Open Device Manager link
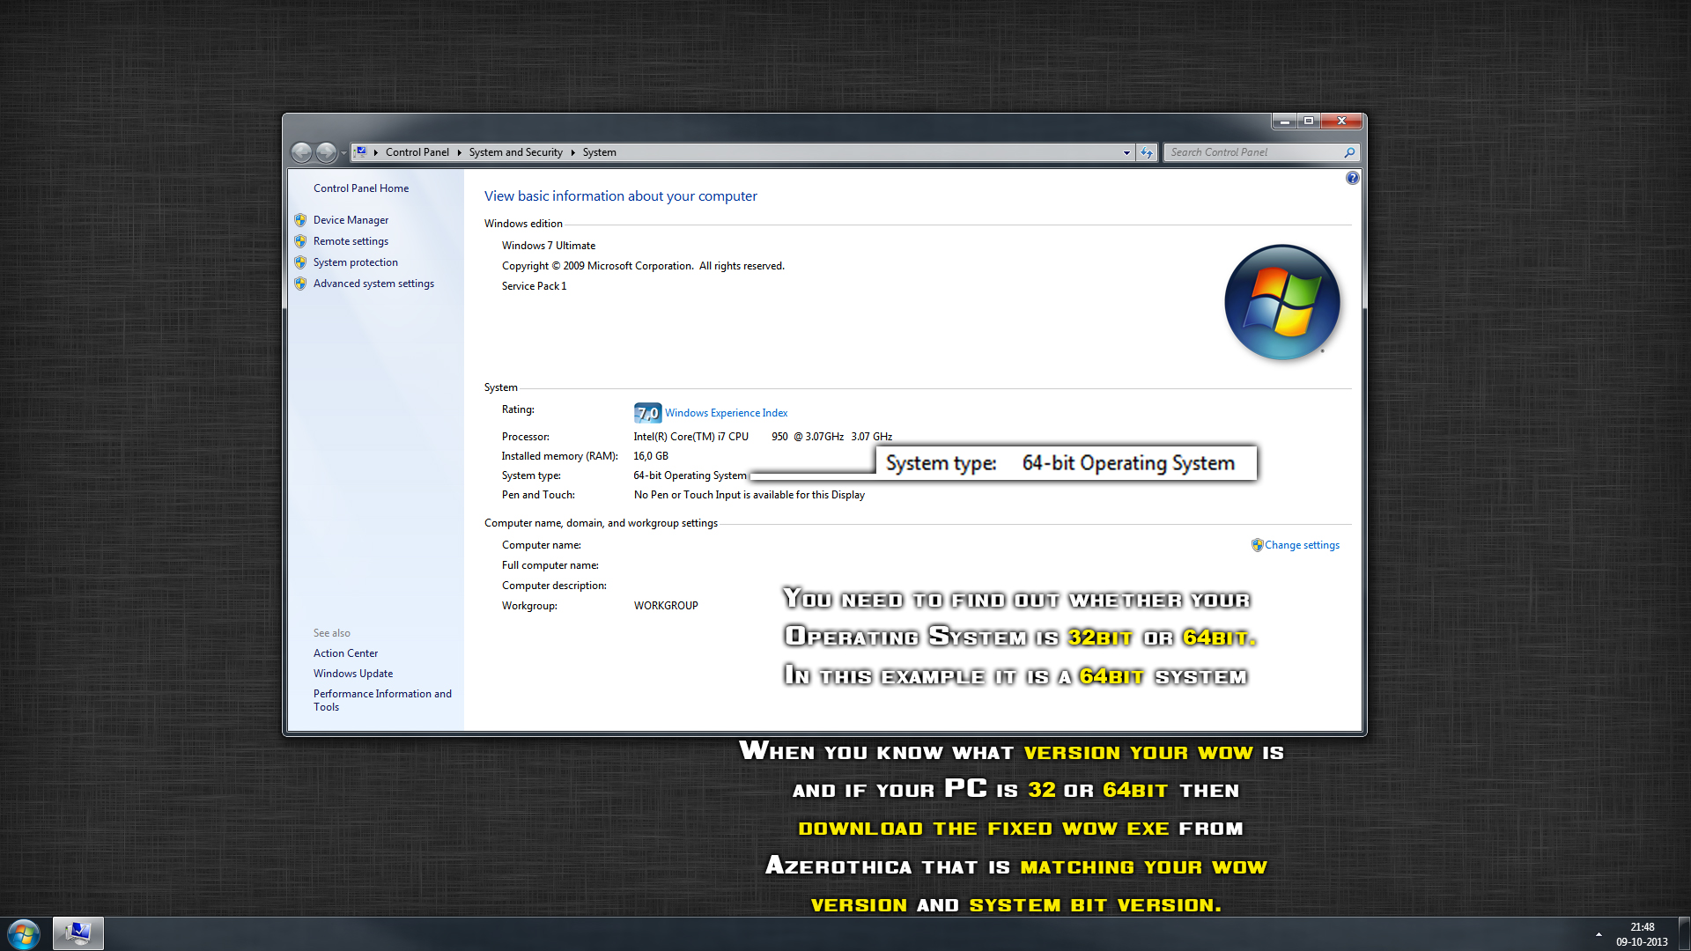The image size is (1691, 951). click(351, 220)
